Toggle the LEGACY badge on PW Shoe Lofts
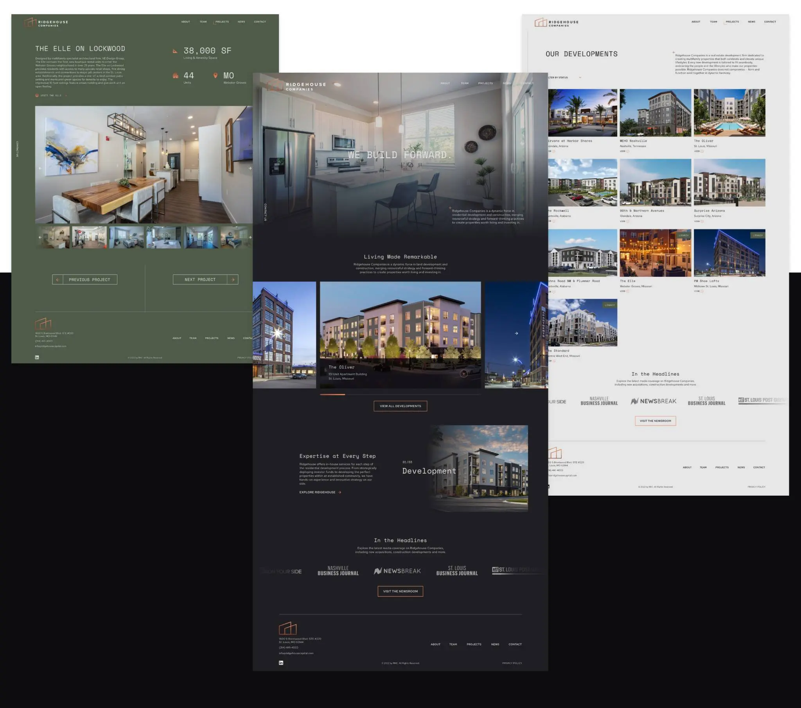This screenshot has width=801, height=708. pos(758,235)
